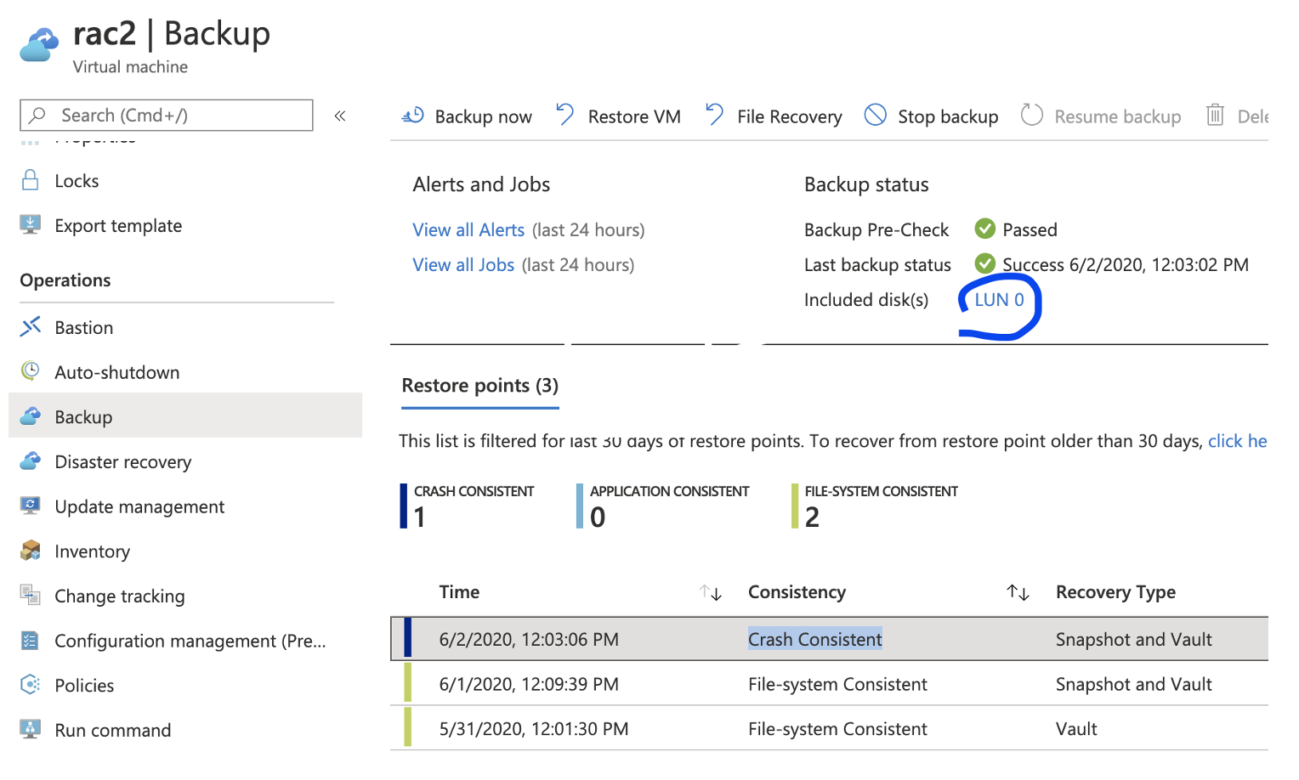Click the Restore VM icon
This screenshot has height=780, width=1299.
click(565, 115)
